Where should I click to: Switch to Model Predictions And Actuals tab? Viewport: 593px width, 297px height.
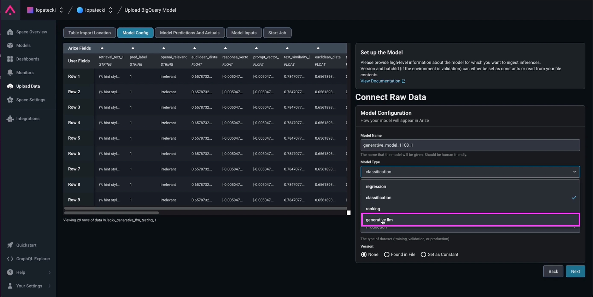(x=189, y=33)
